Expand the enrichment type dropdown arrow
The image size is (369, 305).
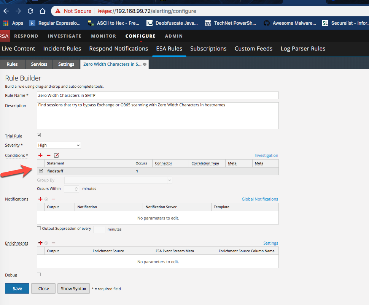click(46, 243)
